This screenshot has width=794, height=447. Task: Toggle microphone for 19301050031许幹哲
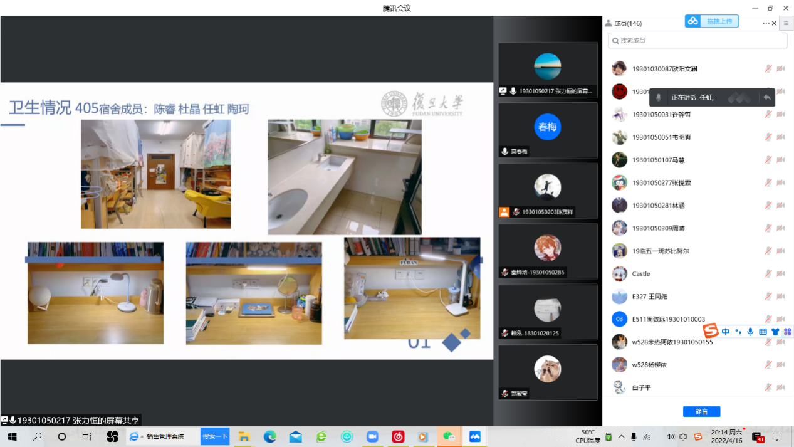coord(768,114)
